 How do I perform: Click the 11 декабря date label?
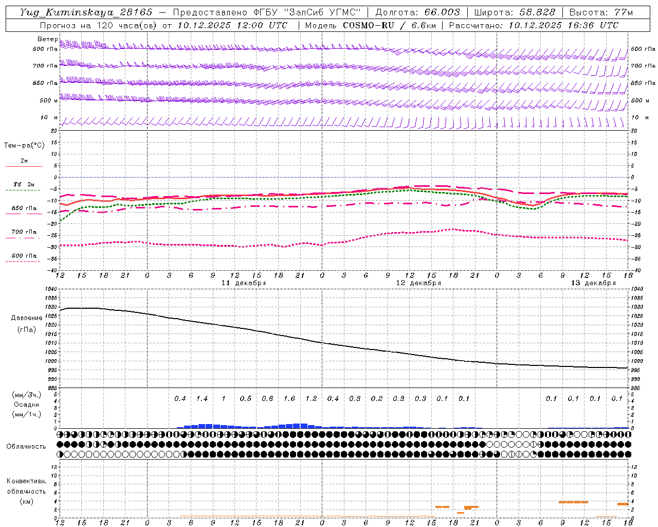point(244,283)
